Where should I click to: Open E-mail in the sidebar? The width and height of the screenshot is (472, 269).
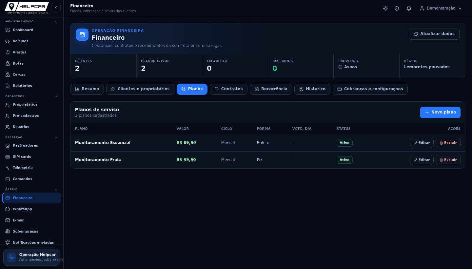click(x=31, y=220)
